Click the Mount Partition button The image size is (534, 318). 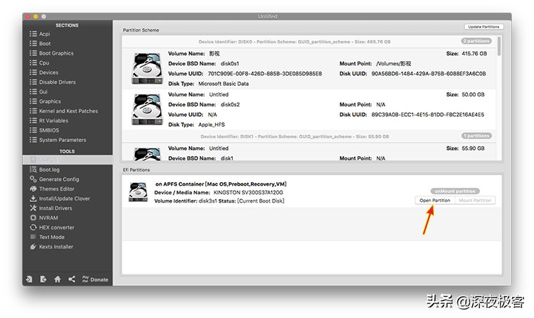click(475, 201)
